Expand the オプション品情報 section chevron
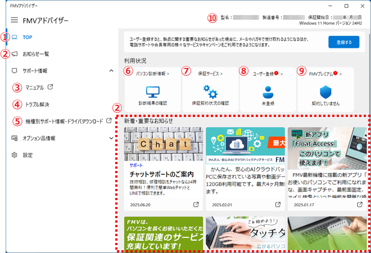The width and height of the screenshot is (371, 253). pos(111,138)
